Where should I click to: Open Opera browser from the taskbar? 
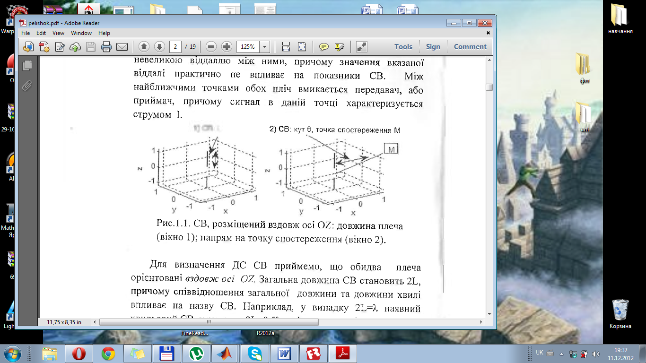[x=79, y=354]
